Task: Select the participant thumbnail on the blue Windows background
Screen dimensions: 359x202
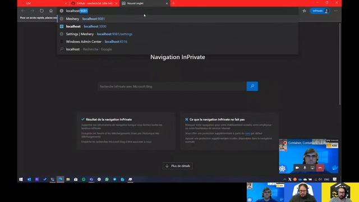Action: click(265, 192)
